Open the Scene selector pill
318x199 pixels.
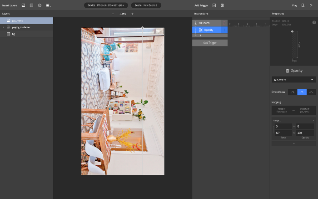coord(146,5)
